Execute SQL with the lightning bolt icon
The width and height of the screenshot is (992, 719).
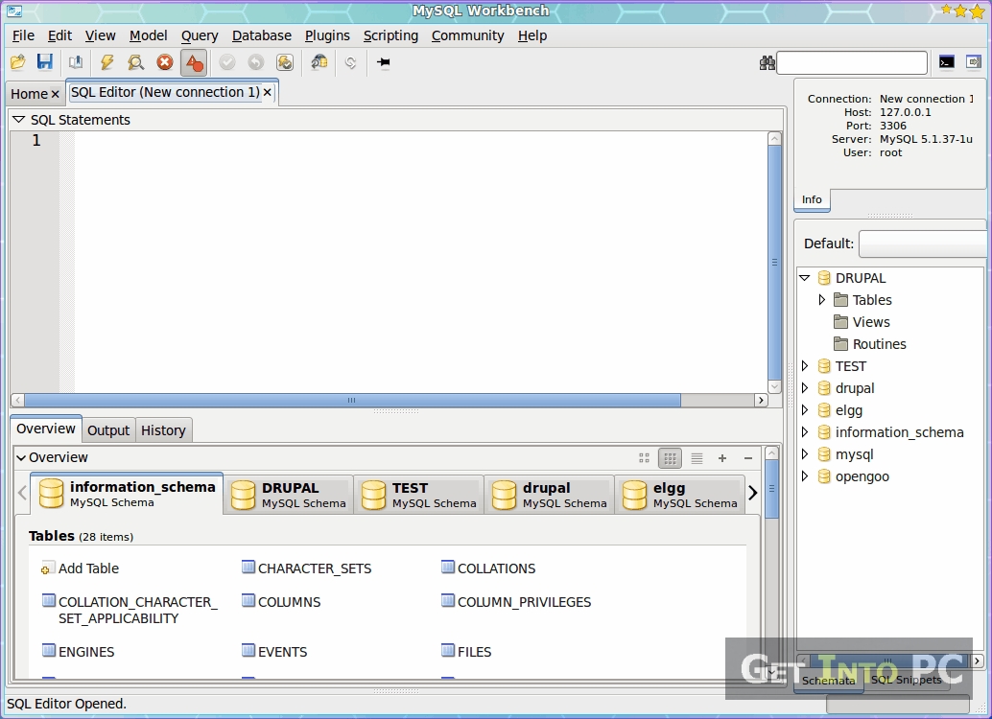pos(106,62)
